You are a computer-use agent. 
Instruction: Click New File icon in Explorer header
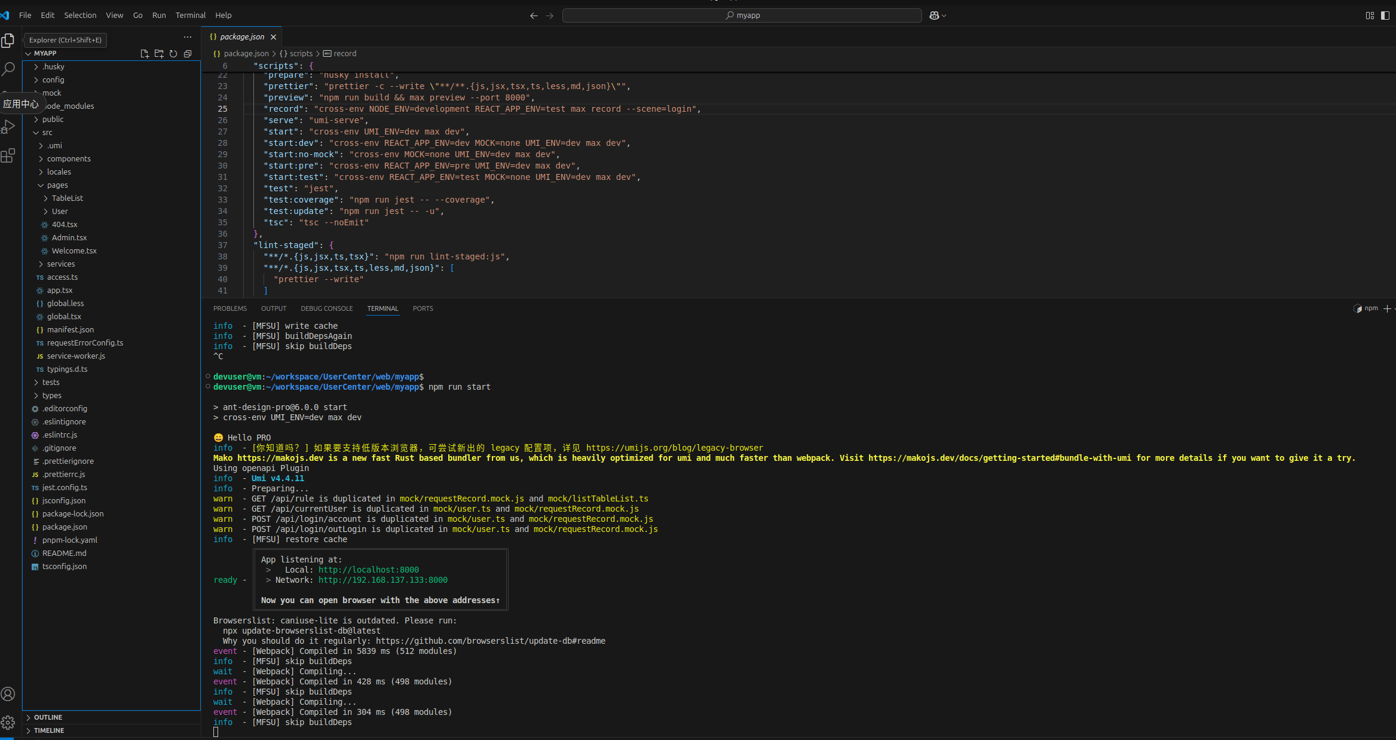tap(145, 54)
